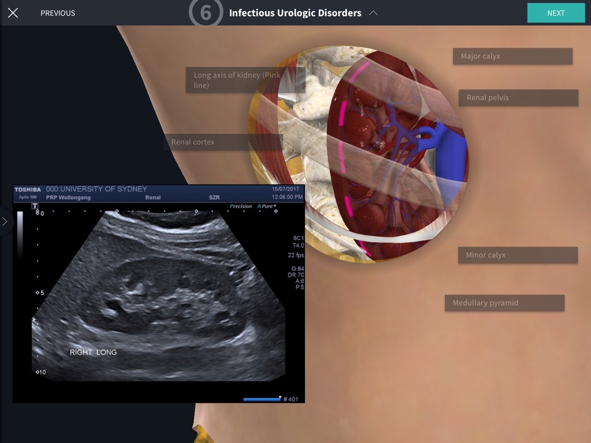
Task: Click the blue progress bar under ultrasound
Action: point(261,399)
